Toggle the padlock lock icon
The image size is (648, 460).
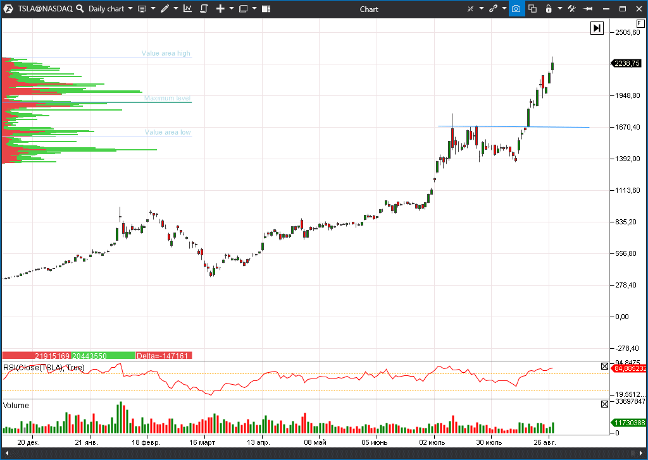click(x=549, y=9)
